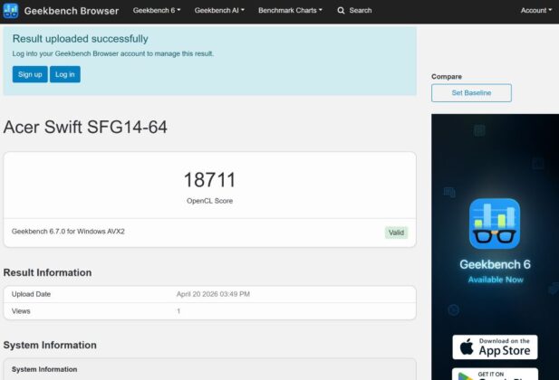
Task: Click the System Information table header
Action: pyautogui.click(x=44, y=369)
